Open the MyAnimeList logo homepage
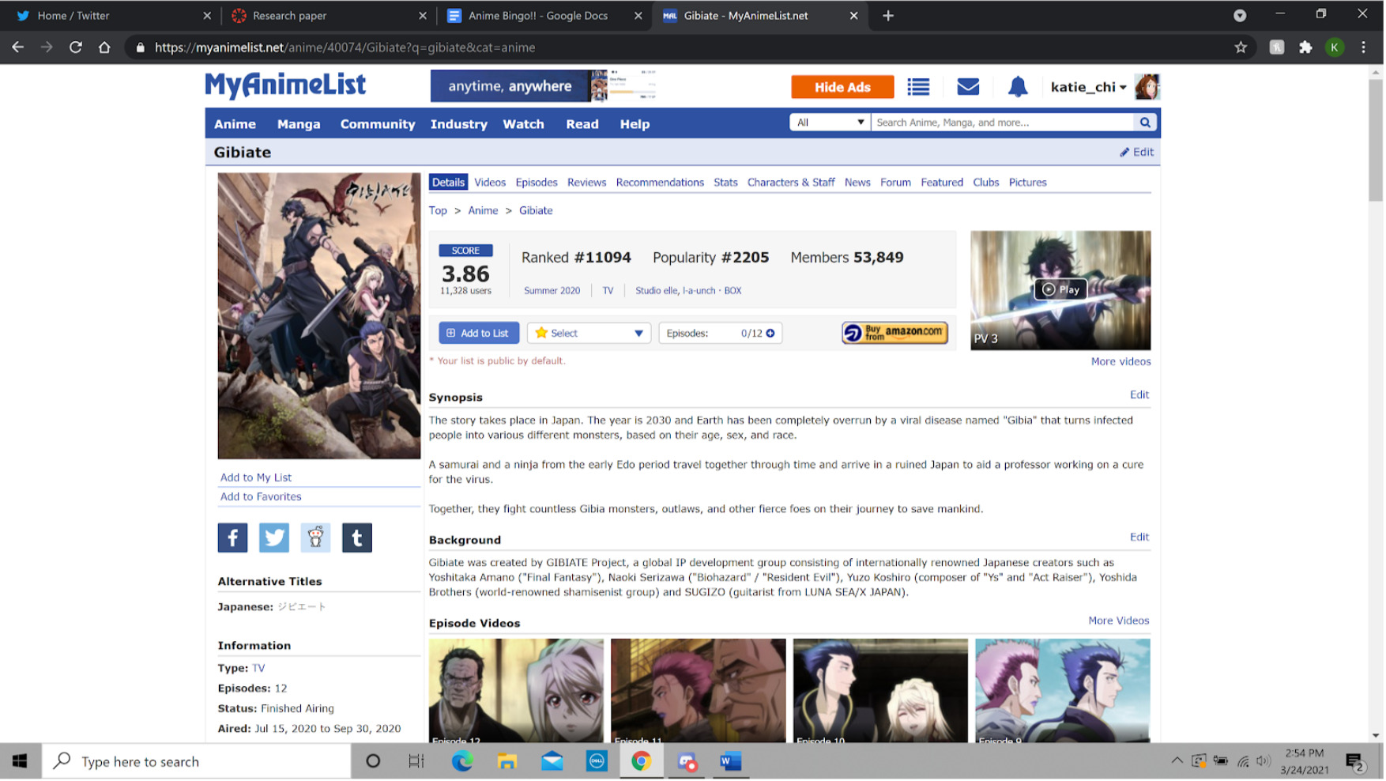This screenshot has height=781, width=1386. click(286, 85)
